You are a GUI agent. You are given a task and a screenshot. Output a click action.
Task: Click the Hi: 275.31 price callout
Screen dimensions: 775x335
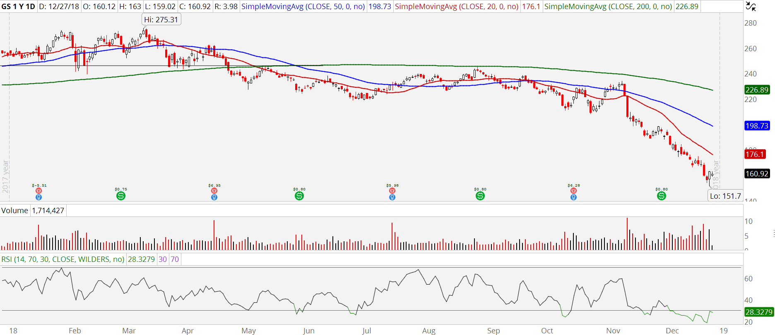tap(161, 20)
